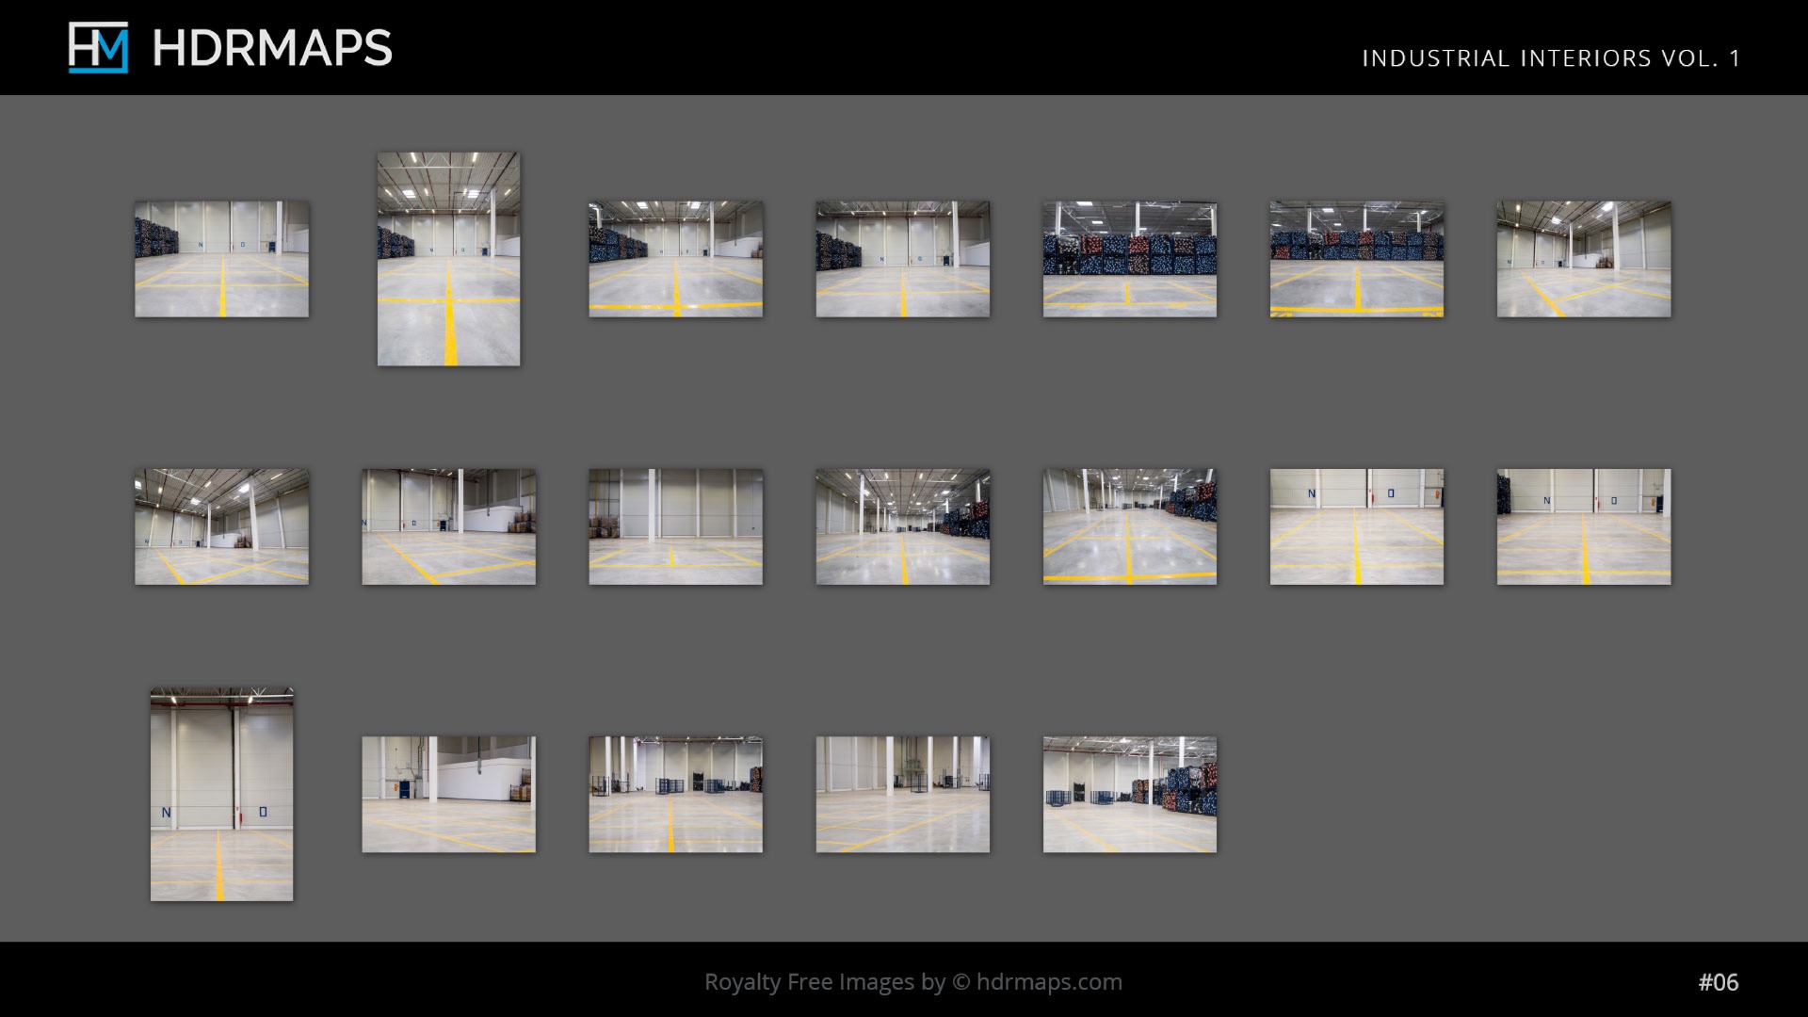Open sixth top-row thumbnail of colorful crates
Screen dimensions: 1808x1017
click(1356, 259)
